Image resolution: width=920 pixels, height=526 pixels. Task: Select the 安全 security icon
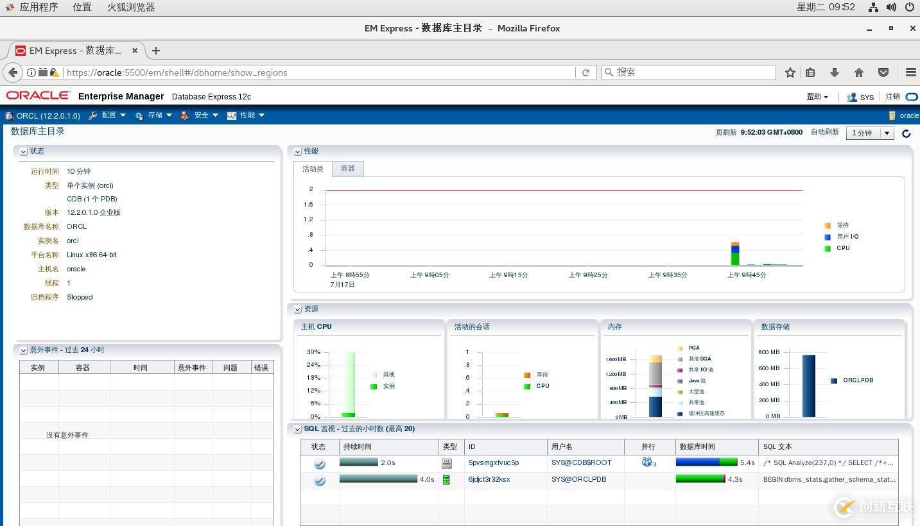coord(186,115)
